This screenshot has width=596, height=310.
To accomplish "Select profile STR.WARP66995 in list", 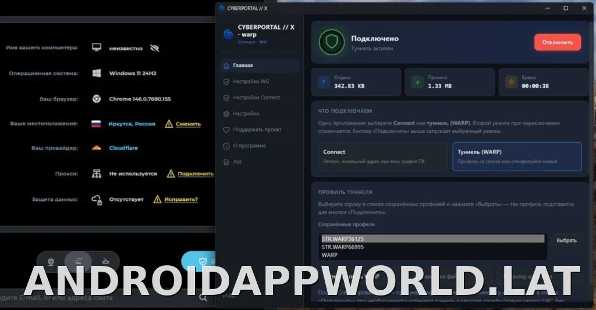I will (x=432, y=247).
